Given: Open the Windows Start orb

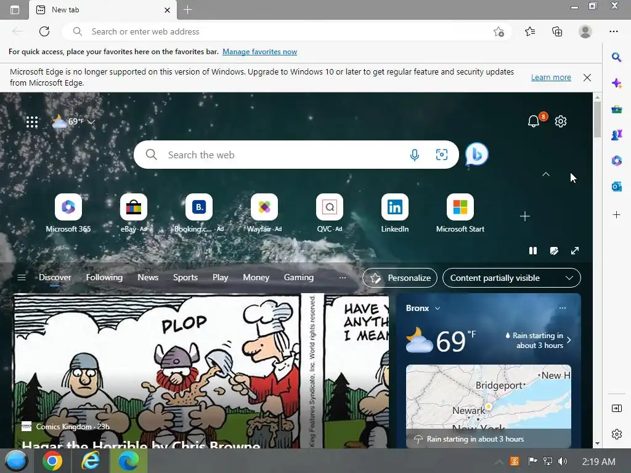Looking at the screenshot, I should (x=17, y=461).
